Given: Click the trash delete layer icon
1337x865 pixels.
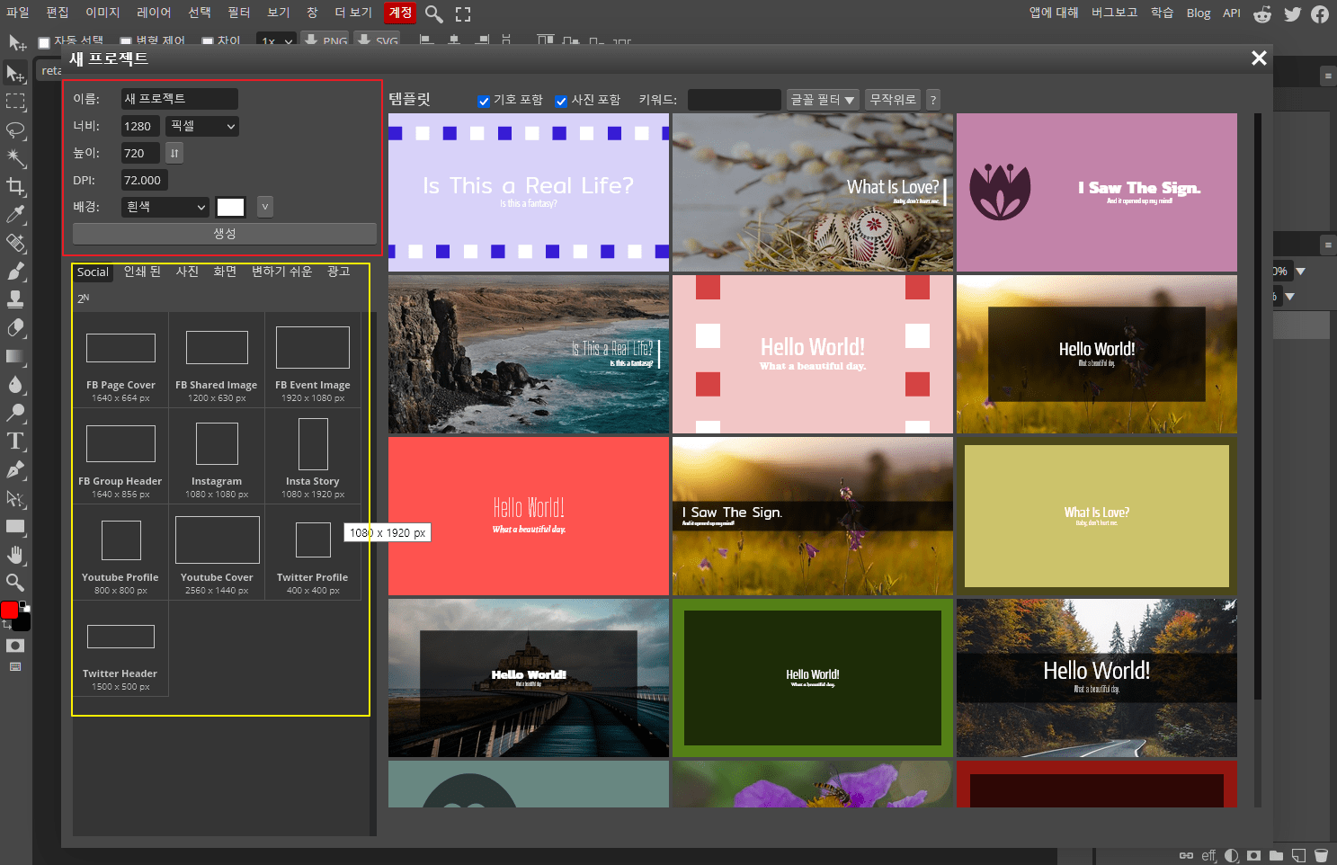Looking at the screenshot, I should [x=1321, y=855].
